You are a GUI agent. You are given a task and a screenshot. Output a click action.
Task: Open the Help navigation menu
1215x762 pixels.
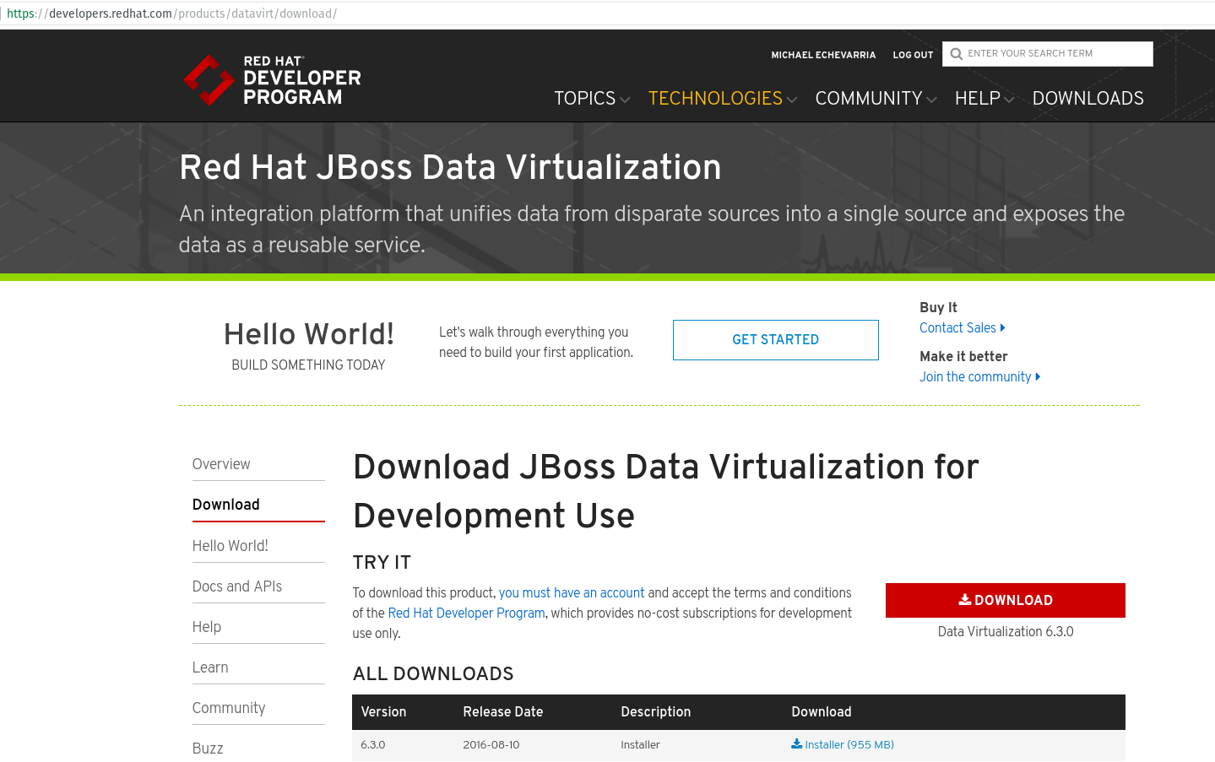click(x=978, y=99)
